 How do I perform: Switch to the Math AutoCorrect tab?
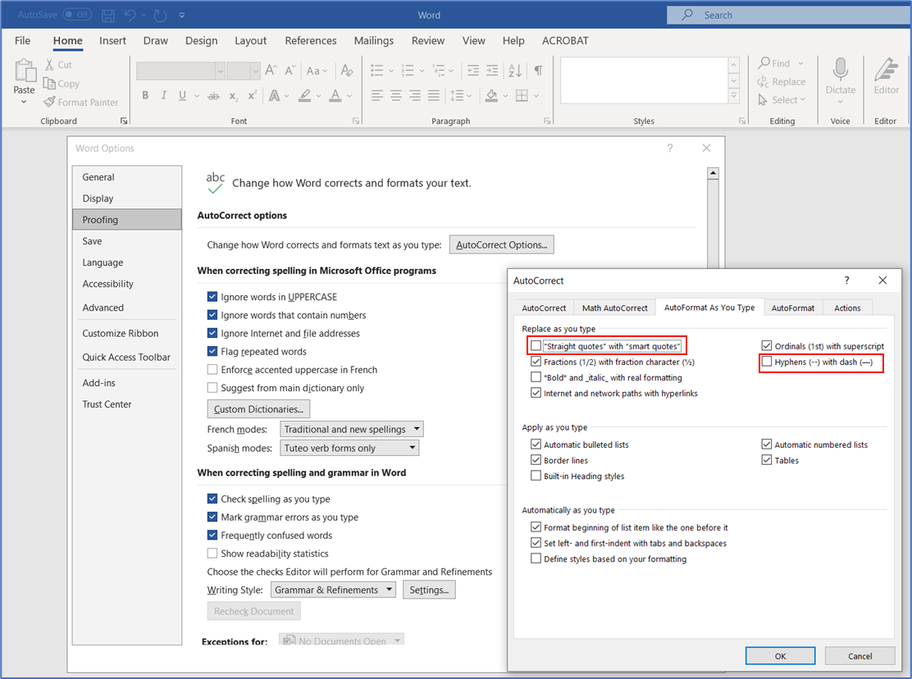pos(614,308)
